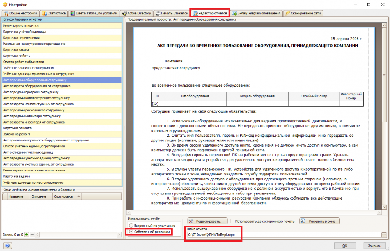Open the 'Цвета таблиц по условиям' tab
The image size is (390, 251).
94,13
